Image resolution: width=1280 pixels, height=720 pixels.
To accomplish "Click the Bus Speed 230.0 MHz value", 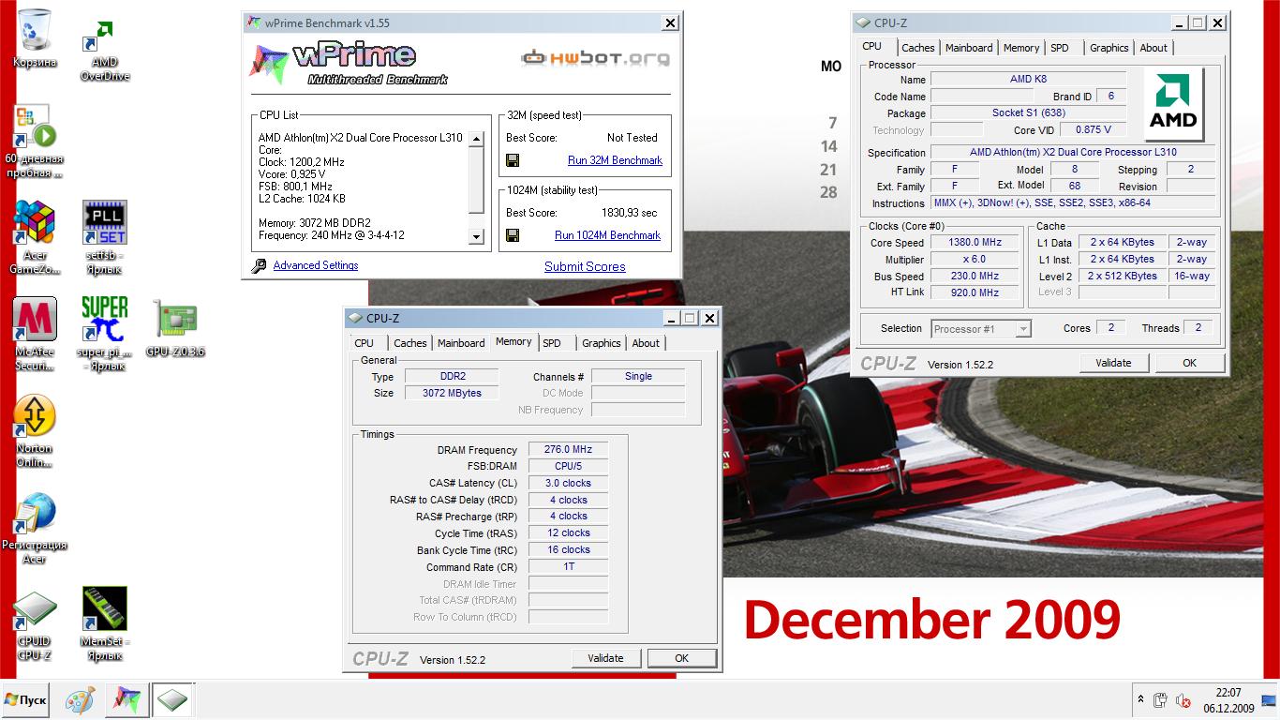I will click(x=975, y=277).
